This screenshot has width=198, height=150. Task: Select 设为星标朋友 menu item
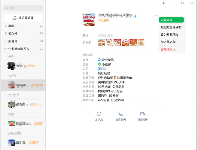[171, 35]
